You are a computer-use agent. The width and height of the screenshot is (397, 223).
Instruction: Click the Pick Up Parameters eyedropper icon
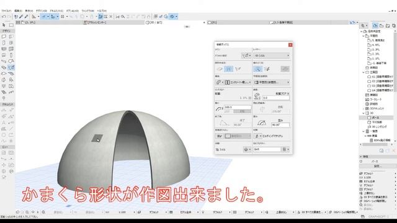[x=21, y=17]
